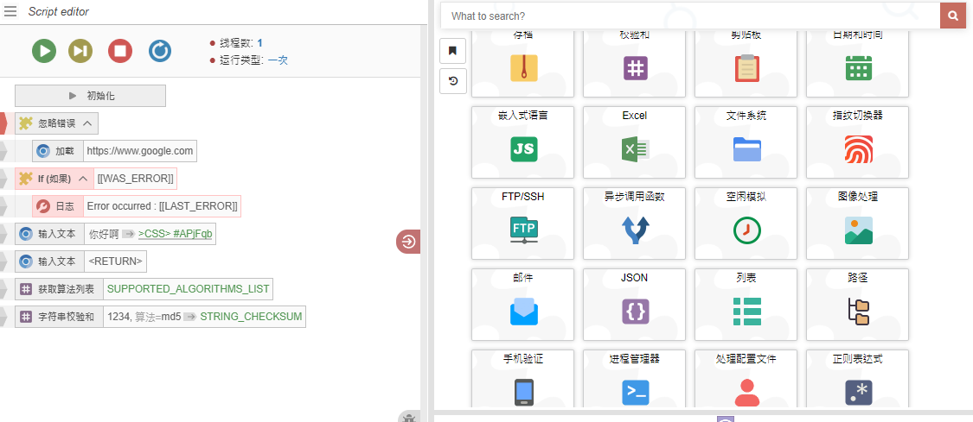Click the search magnifier button
Image resolution: width=973 pixels, height=422 pixels.
[953, 16]
